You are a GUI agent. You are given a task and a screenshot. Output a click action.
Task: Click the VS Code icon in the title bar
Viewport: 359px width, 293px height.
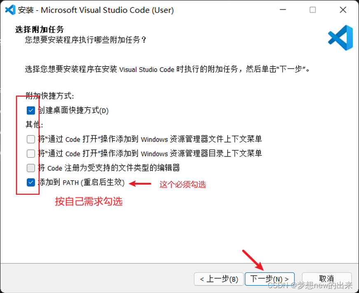click(x=9, y=9)
